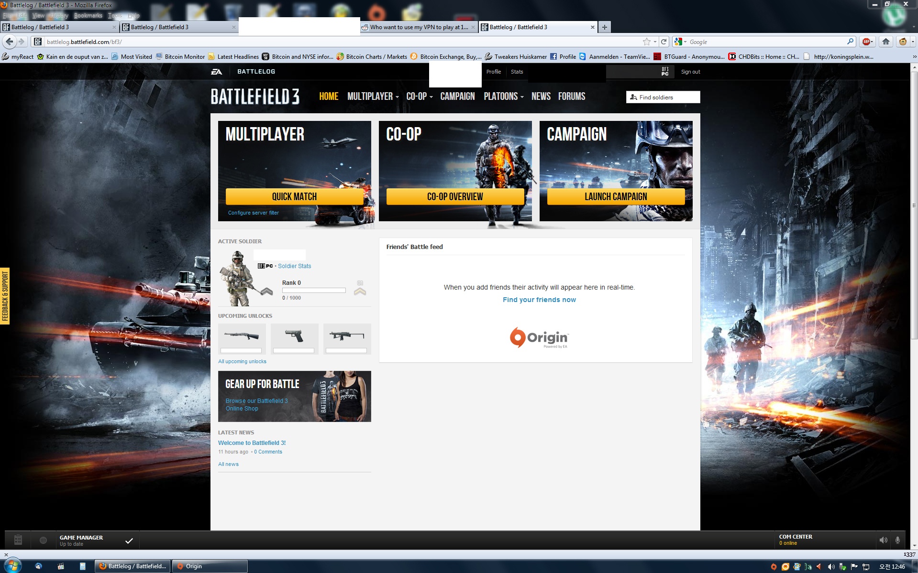This screenshot has height=573, width=918.
Task: Open the game manager list icon
Action: pyautogui.click(x=18, y=540)
